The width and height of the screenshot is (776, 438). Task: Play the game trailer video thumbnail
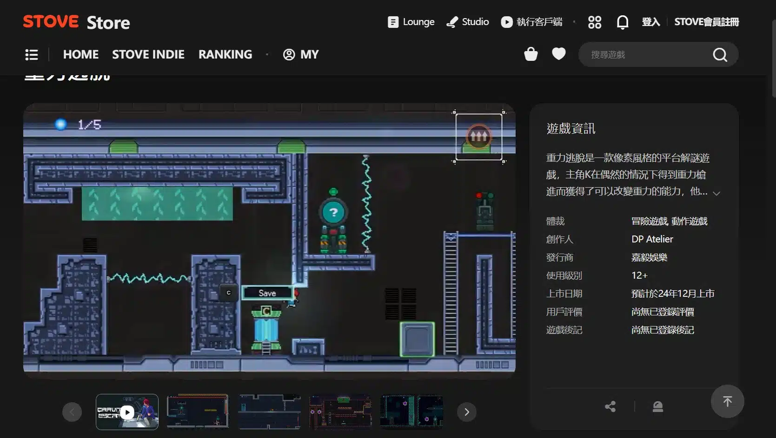(x=127, y=412)
